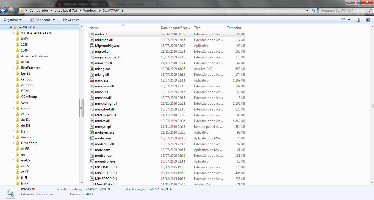Expand the 'drivers' folder in the tree
The width and height of the screenshot is (374, 200).
click(13, 137)
